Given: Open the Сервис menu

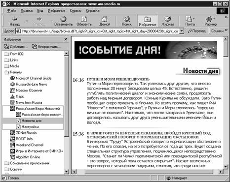Looking at the screenshot, I should point(76,11).
